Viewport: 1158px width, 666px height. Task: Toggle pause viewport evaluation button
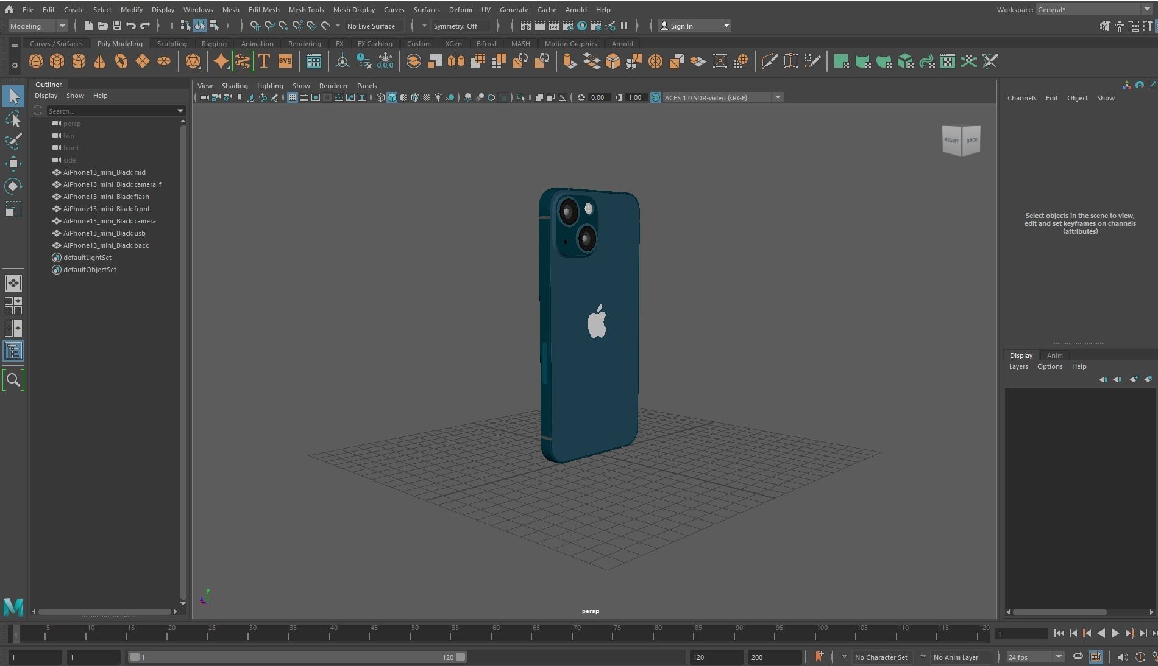tap(624, 26)
